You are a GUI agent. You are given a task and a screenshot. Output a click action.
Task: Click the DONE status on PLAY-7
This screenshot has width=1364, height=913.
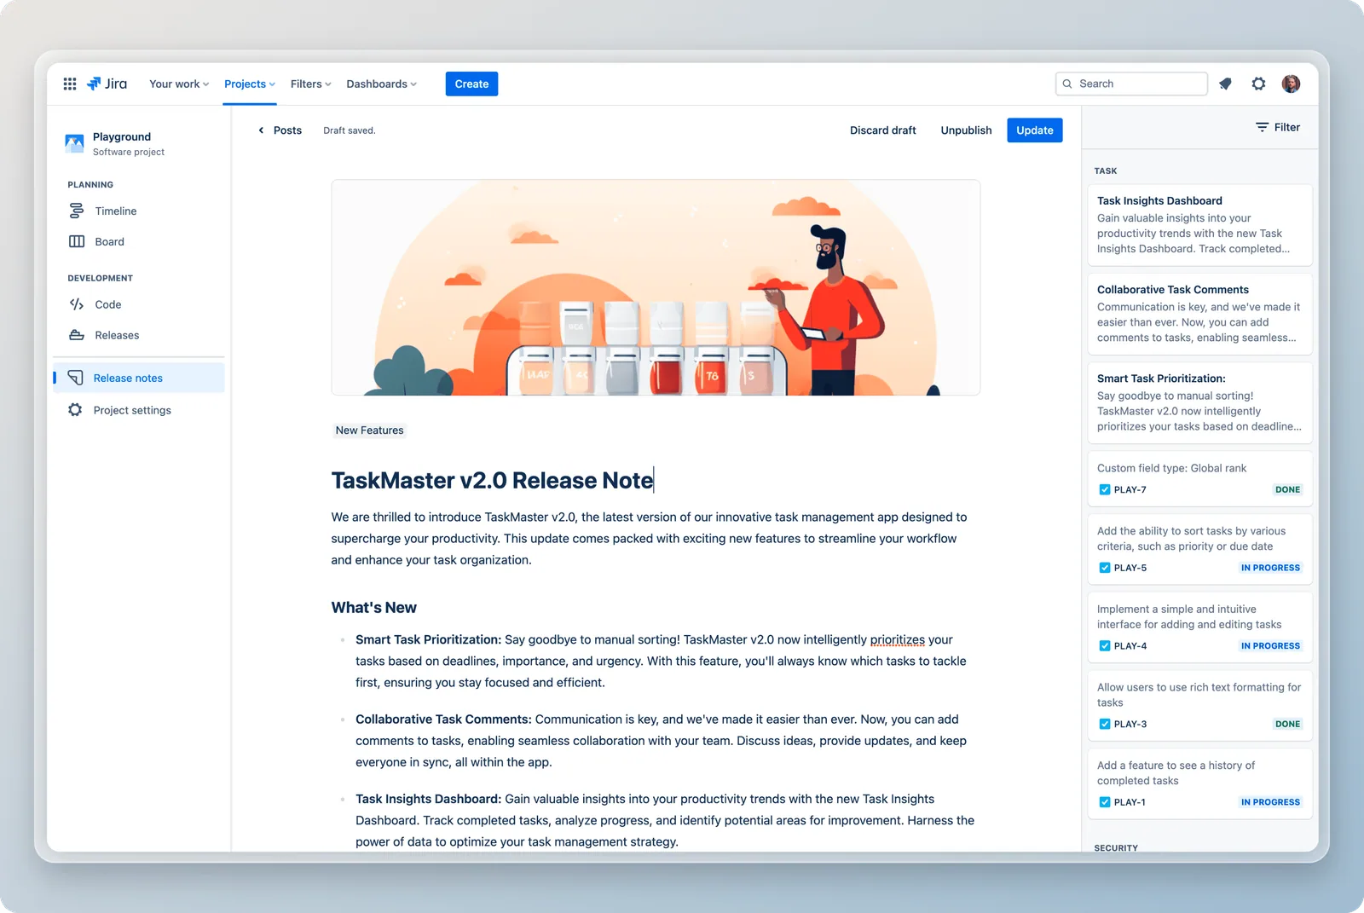point(1287,489)
